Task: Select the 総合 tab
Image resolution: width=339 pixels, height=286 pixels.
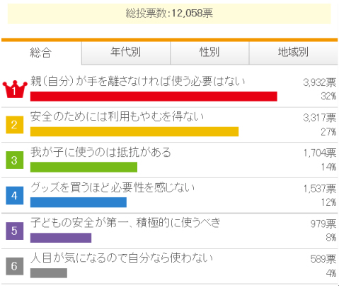Action: (x=41, y=53)
